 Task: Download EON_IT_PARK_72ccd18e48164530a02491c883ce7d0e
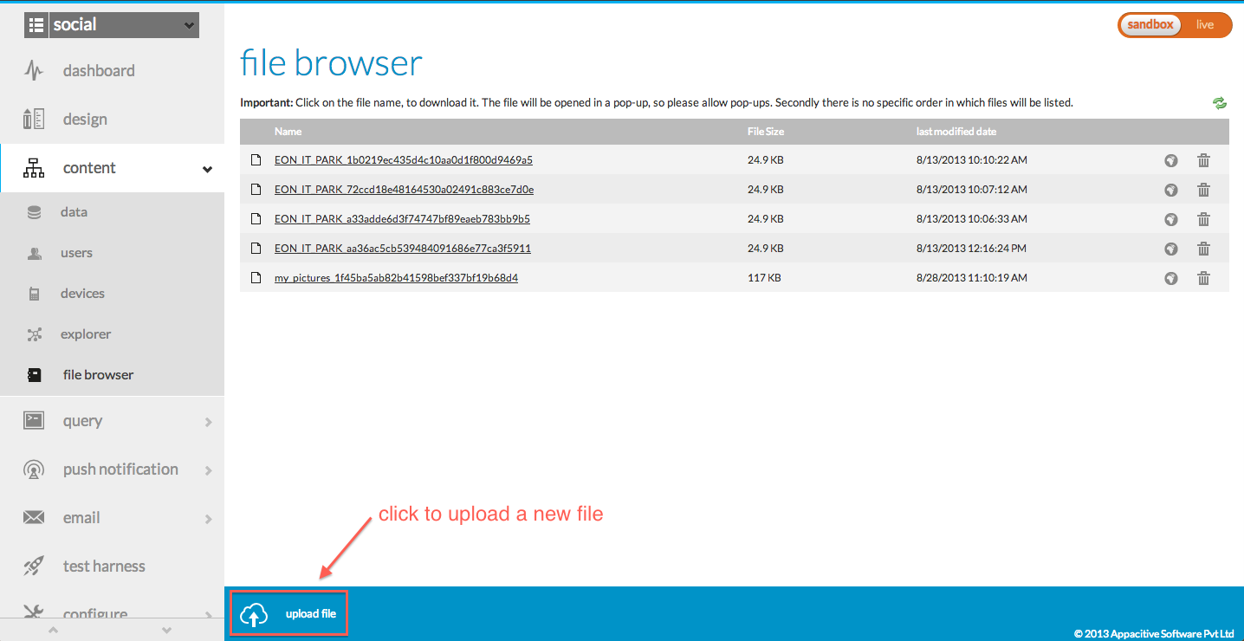tap(404, 190)
